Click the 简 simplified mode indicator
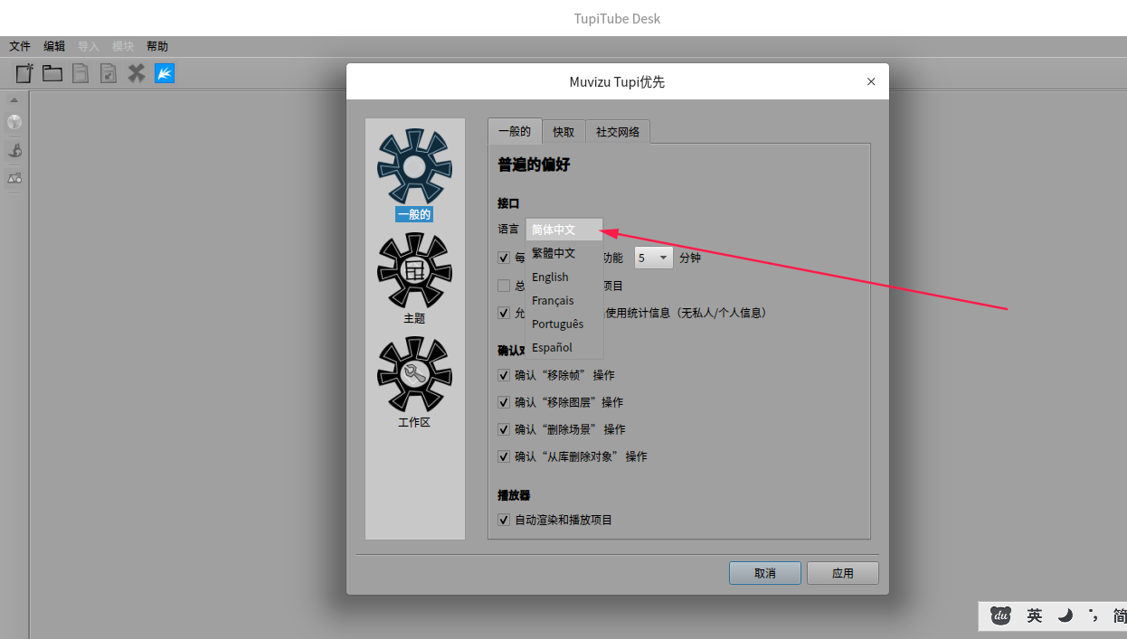Viewport: 1127px width, 639px height. coord(1120,616)
